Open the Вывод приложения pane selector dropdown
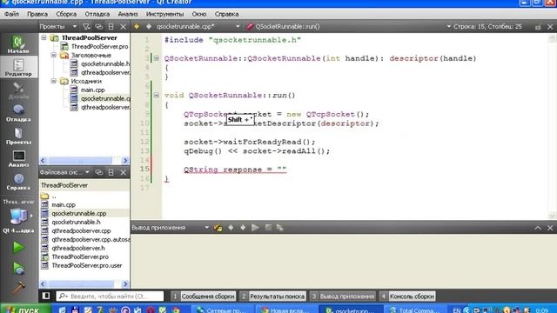This screenshot has height=313, width=557. pyautogui.click(x=207, y=228)
